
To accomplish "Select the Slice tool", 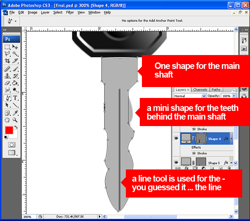I will 15,61.
